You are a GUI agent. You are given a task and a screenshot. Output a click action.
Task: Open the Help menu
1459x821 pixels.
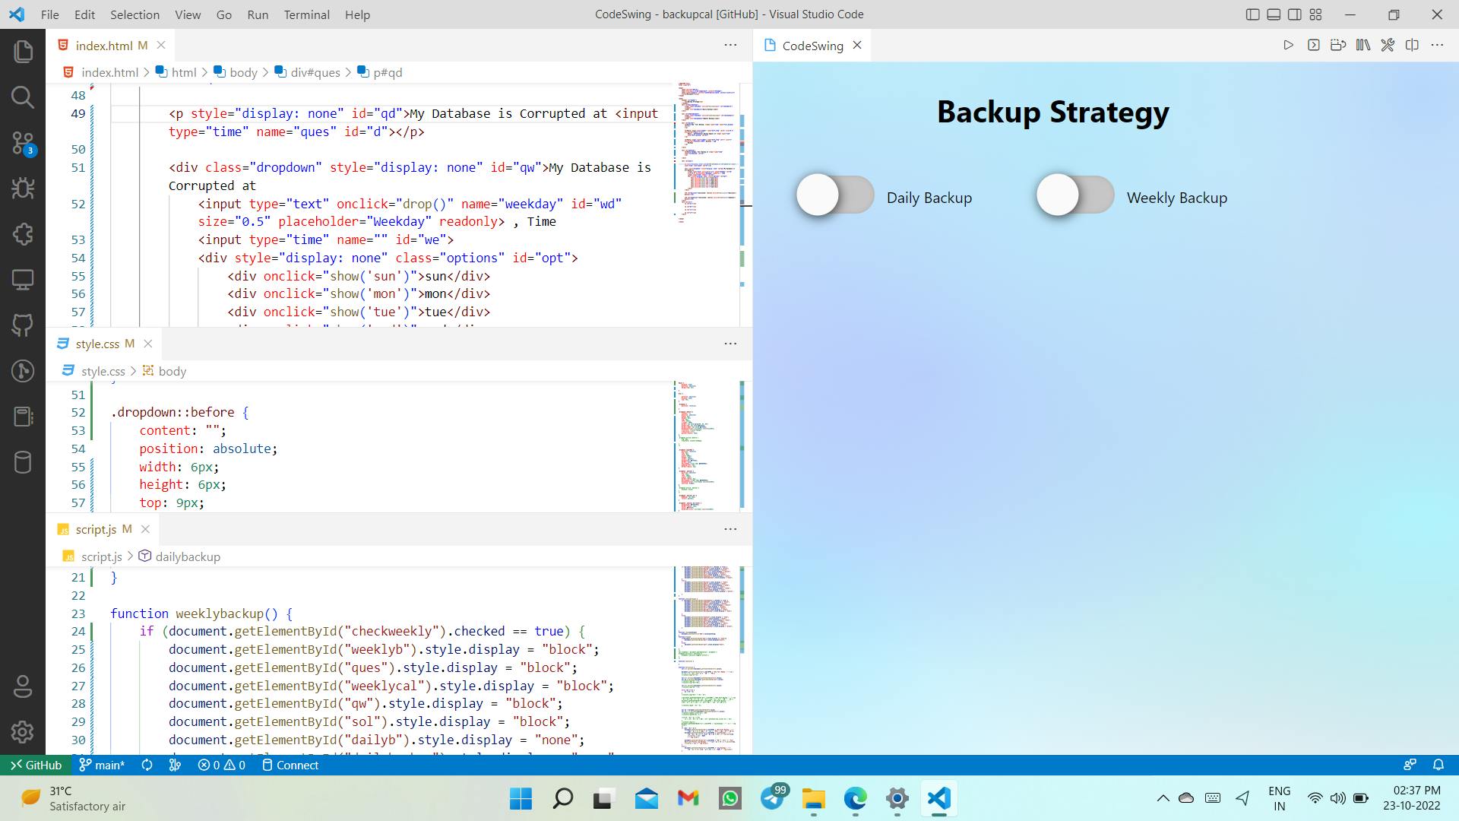(357, 14)
